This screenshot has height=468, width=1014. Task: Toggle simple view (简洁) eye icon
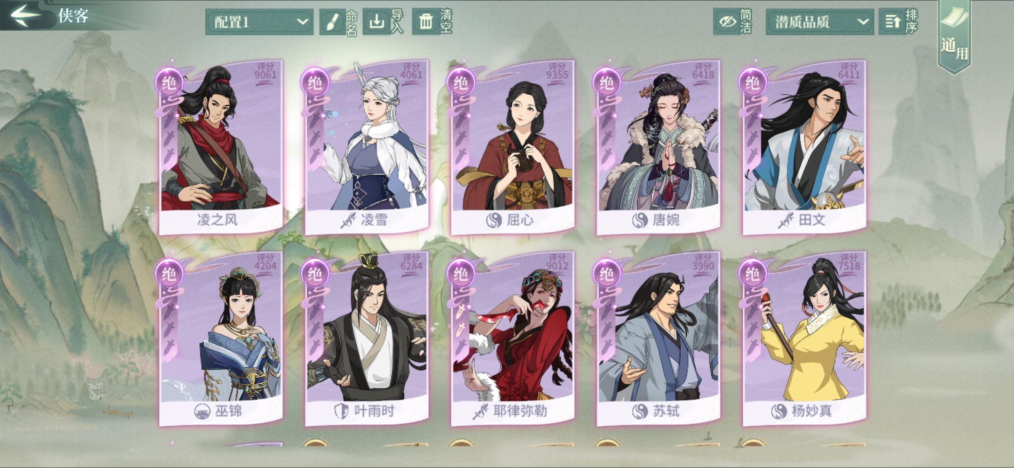[x=727, y=22]
